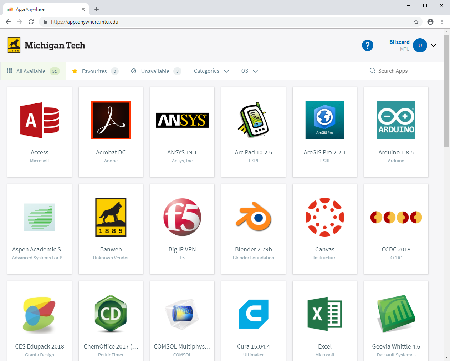
Task: Click the Arduino 1.8.5 title text
Action: click(x=396, y=152)
